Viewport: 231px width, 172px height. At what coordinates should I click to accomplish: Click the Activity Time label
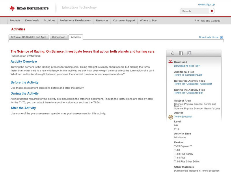click(182, 133)
